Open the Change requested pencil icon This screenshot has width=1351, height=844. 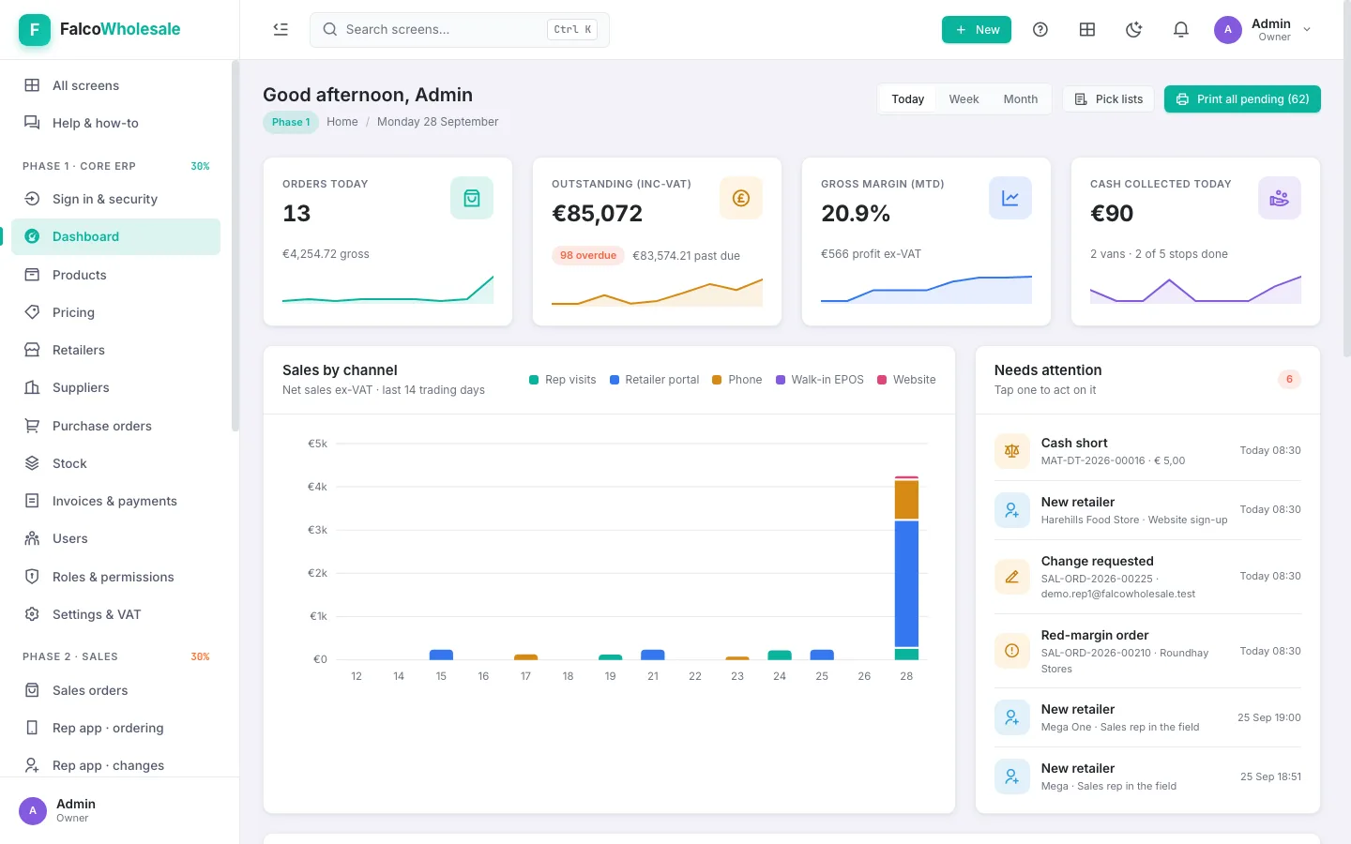point(1012,577)
